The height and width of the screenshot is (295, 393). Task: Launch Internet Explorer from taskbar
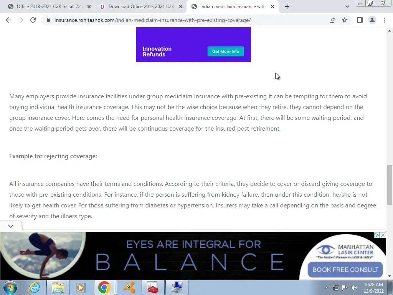[34, 287]
